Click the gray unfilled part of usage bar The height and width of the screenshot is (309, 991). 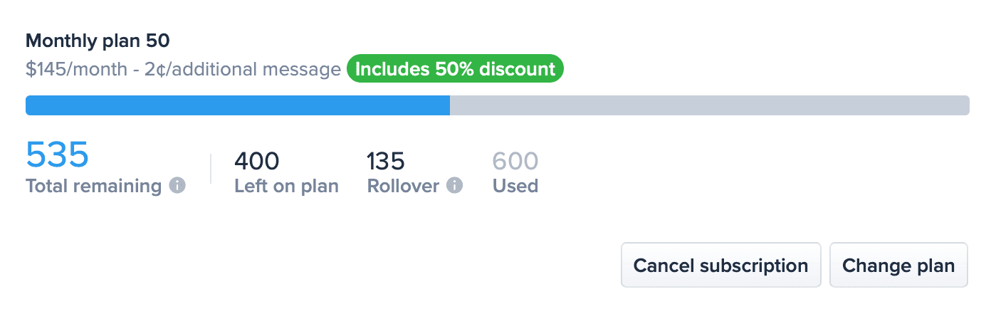tap(708, 105)
